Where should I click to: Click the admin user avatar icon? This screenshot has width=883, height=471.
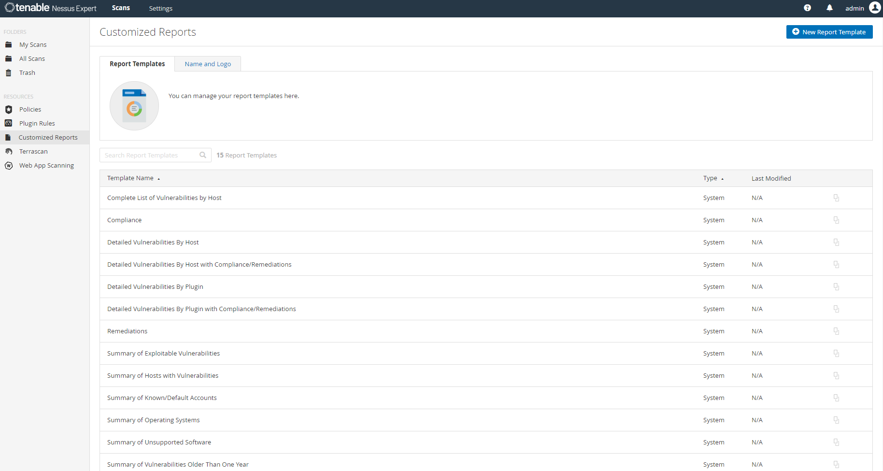click(875, 8)
